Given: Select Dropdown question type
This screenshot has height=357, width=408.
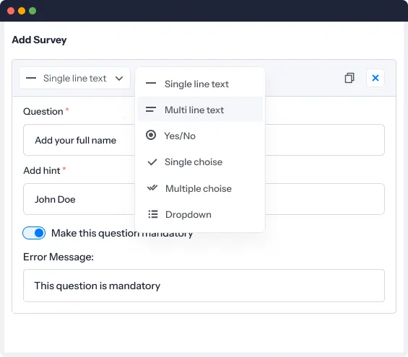Looking at the screenshot, I should [200, 214].
